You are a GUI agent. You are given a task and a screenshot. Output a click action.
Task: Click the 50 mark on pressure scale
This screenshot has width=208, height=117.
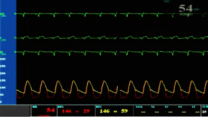pyautogui.click(x=2, y=95)
